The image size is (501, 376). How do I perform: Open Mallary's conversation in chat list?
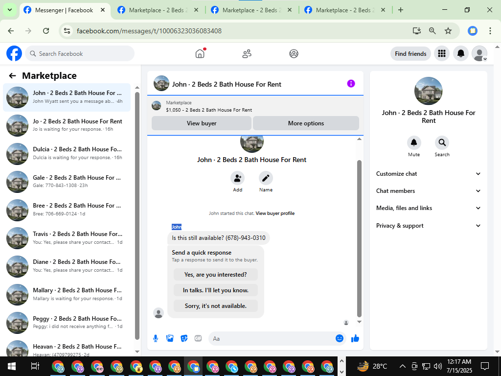[x=67, y=294]
